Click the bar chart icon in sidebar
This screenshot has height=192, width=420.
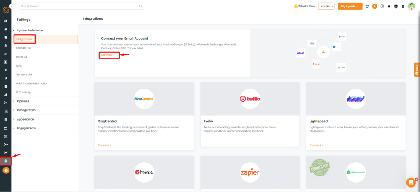6,95
